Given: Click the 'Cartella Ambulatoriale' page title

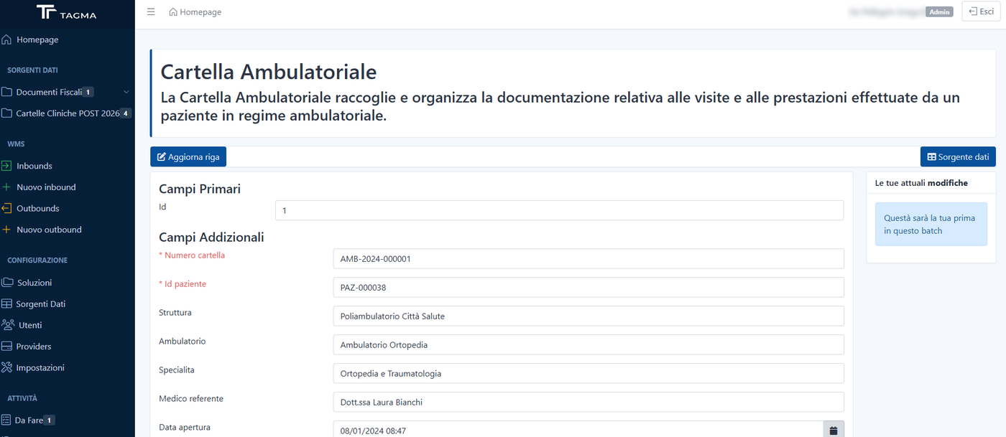Looking at the screenshot, I should 269,72.
